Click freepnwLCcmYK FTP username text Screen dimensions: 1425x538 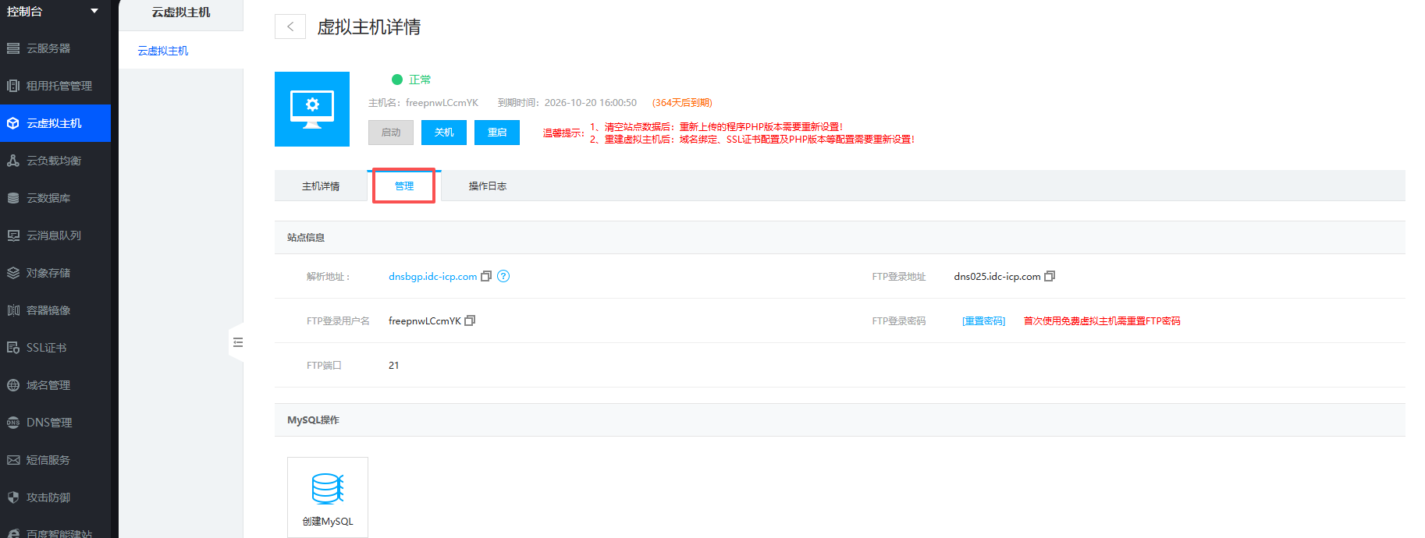425,321
